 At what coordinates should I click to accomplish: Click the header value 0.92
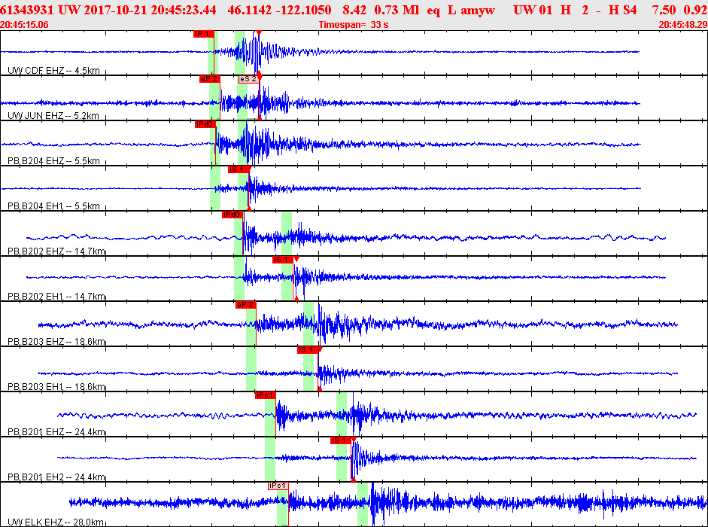point(696,10)
